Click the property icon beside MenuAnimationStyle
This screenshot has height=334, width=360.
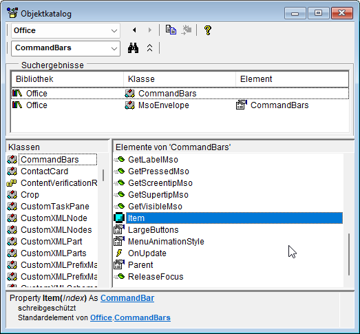point(119,242)
